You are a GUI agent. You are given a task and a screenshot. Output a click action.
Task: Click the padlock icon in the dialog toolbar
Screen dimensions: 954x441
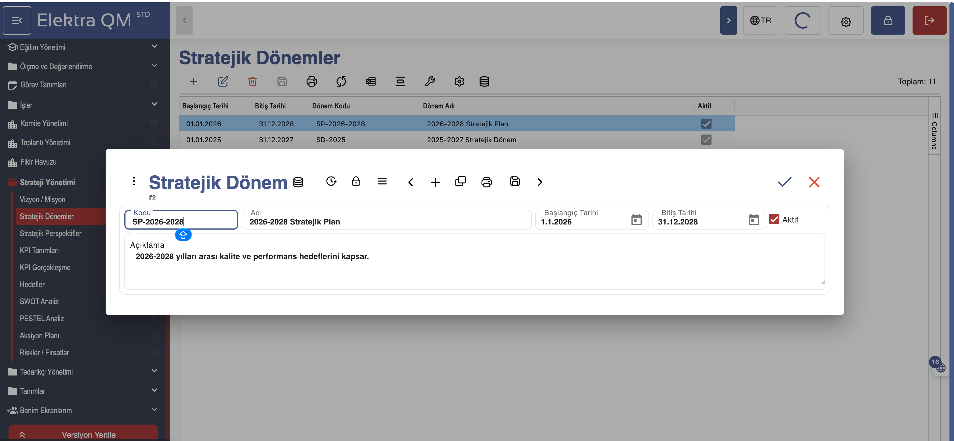coord(356,181)
